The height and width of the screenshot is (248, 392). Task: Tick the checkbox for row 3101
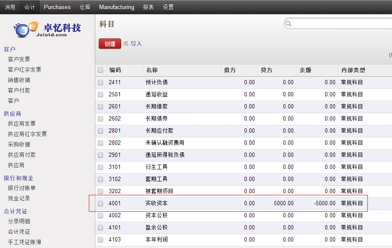click(x=100, y=167)
